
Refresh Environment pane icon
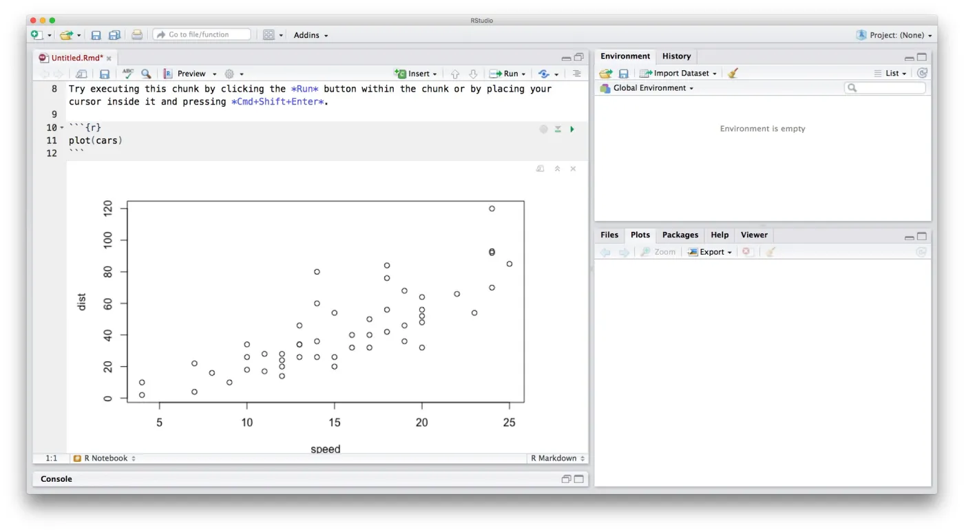point(922,73)
